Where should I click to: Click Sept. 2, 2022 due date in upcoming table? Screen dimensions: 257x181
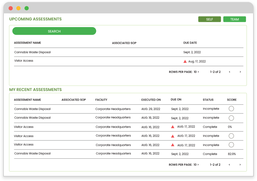192,52
